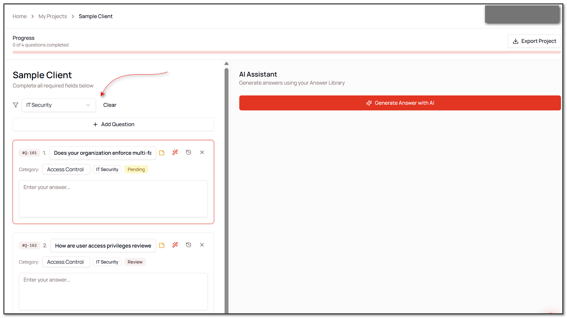The height and width of the screenshot is (318, 567).
Task: Click the plus icon of Add Question
Action: coord(95,124)
